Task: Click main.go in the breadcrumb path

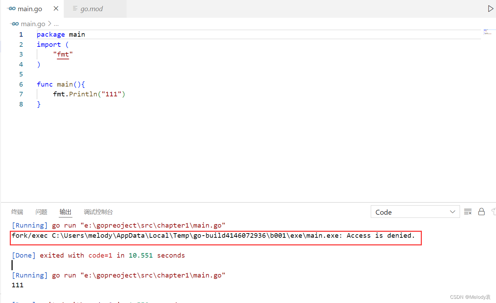Action: point(33,24)
